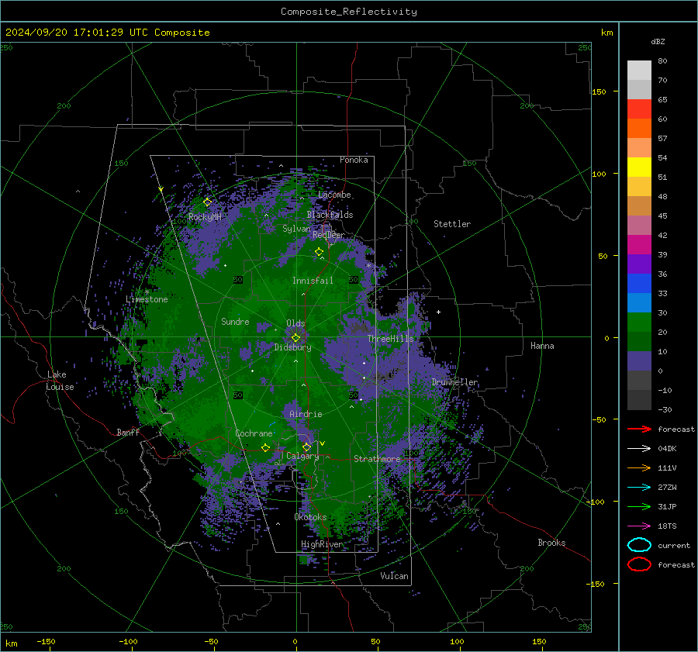Click the Innisfail label
This screenshot has width=698, height=652.
pyautogui.click(x=313, y=281)
